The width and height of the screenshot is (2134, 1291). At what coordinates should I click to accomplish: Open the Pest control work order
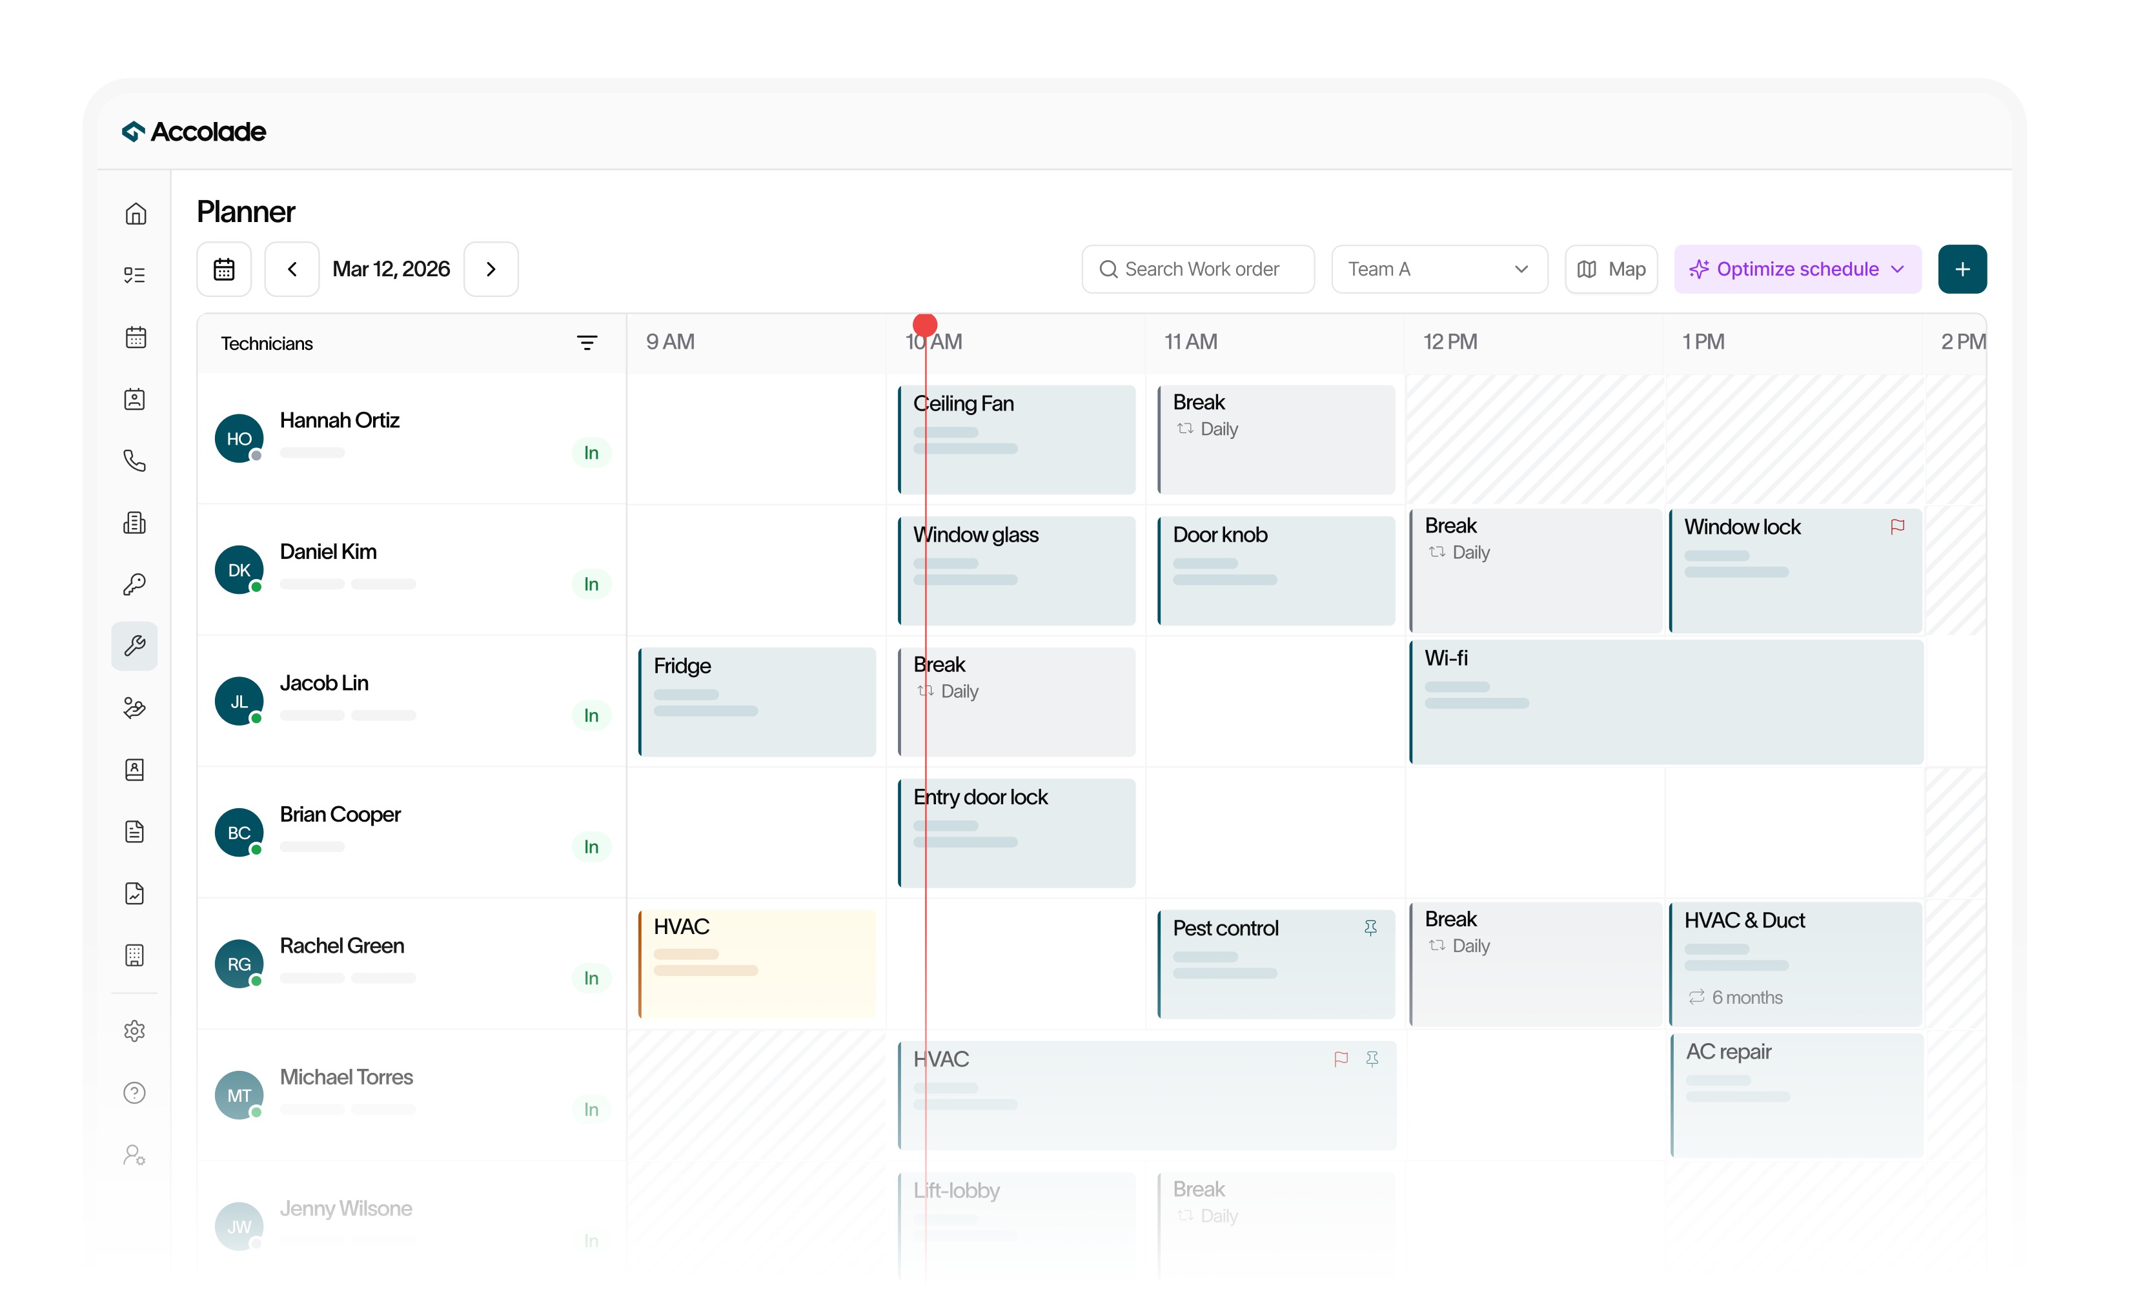(1277, 964)
